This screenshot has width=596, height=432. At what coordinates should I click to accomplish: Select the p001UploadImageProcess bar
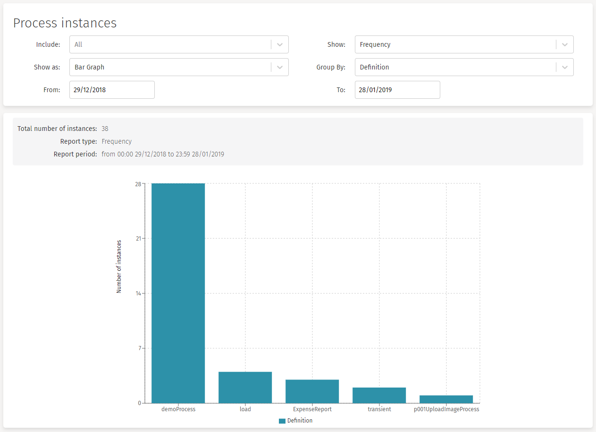coord(446,399)
